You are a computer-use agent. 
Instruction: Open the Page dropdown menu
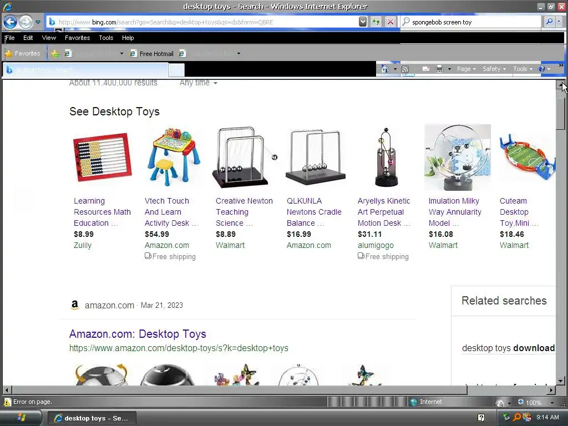click(466, 69)
